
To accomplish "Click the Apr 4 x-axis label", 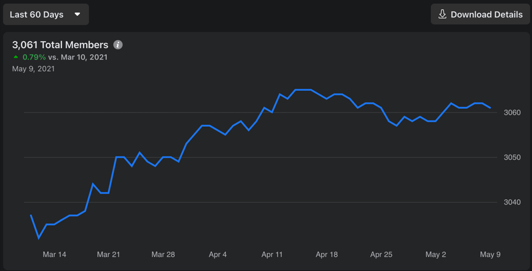I will click(x=218, y=255).
